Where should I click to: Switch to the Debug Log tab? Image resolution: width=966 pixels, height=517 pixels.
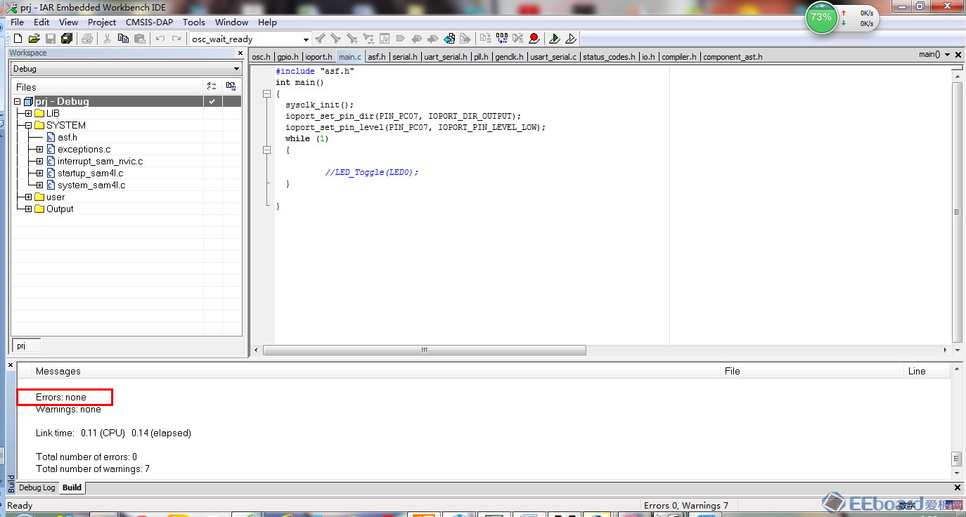37,487
